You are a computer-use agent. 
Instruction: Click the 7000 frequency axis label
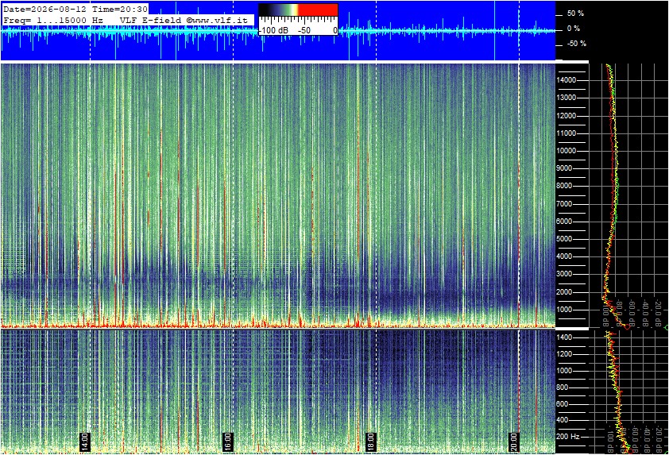(x=564, y=204)
